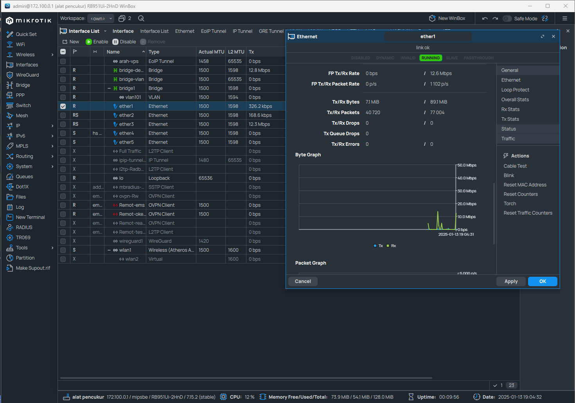
Task: Click the redo arrow icon
Action: pos(495,18)
